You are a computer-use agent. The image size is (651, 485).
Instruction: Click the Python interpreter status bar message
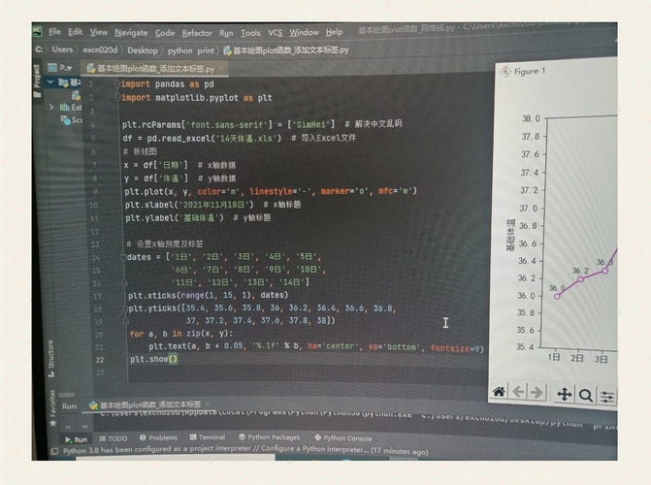245,450
